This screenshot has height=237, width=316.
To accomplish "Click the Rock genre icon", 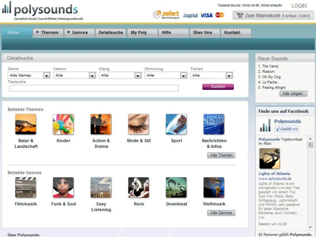I will tap(139, 187).
